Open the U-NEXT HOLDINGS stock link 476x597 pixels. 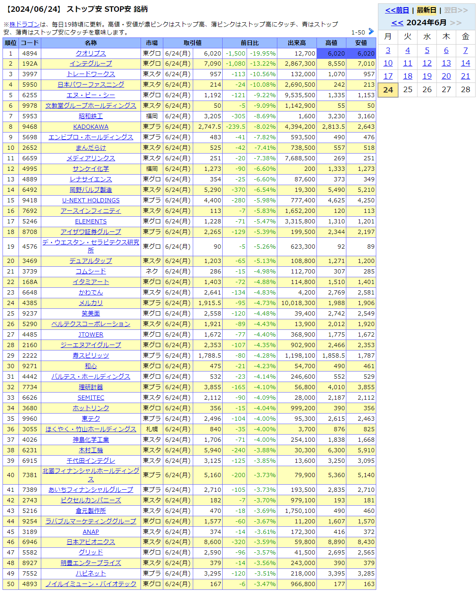tap(91, 200)
